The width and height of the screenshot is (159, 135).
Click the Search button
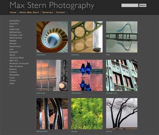click(143, 5)
